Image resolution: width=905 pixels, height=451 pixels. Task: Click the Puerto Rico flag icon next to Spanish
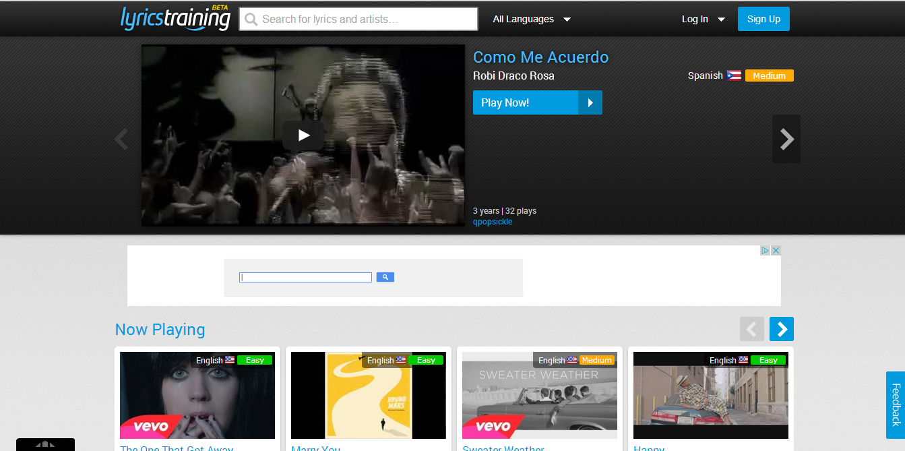pos(734,76)
